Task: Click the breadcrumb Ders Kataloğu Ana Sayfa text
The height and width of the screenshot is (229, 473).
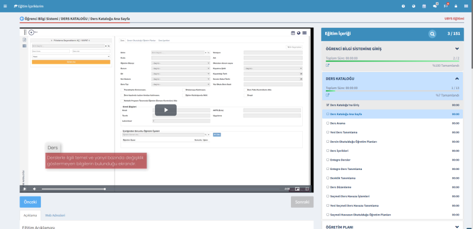Action: coord(110,19)
